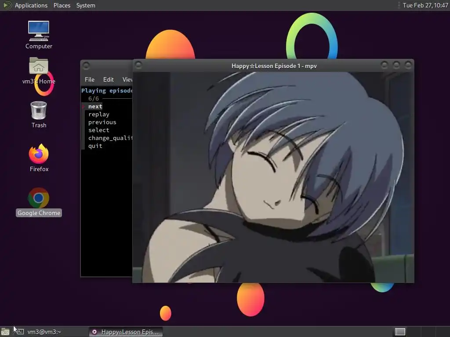Launch Firefox from the desktop
The image size is (450, 337).
pyautogui.click(x=39, y=158)
